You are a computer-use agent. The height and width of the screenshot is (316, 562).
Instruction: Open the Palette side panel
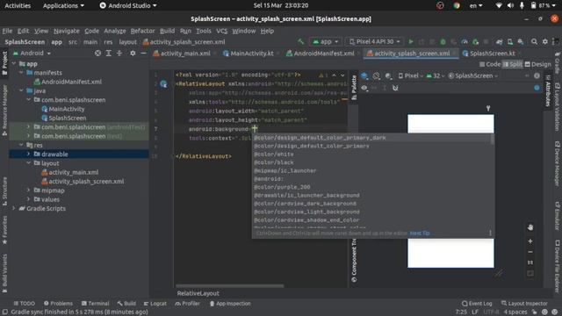click(x=354, y=88)
